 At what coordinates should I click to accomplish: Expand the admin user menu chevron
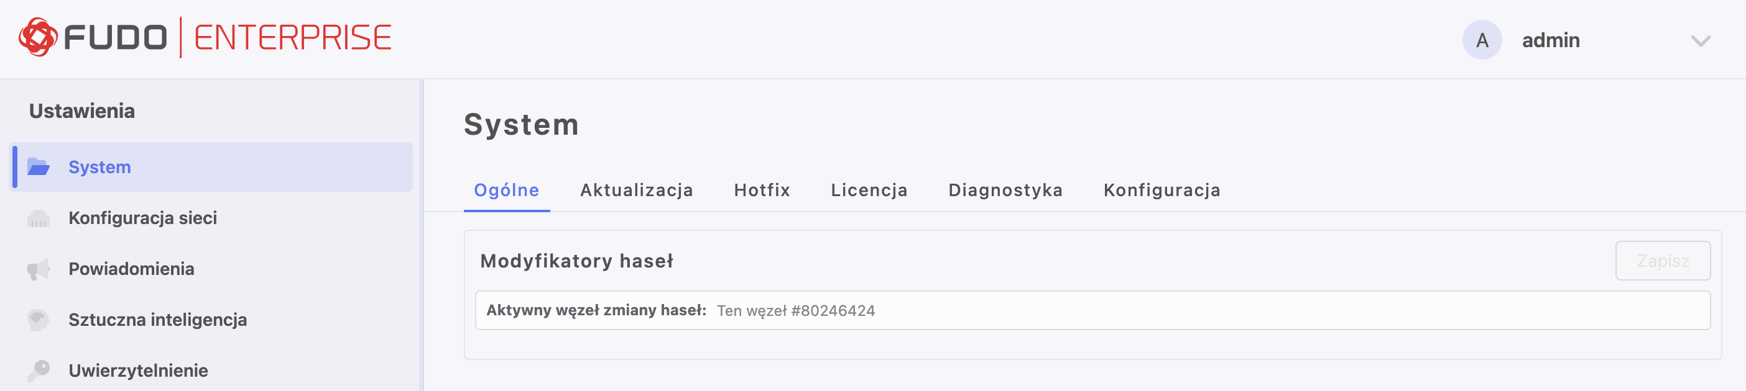[x=1701, y=40]
